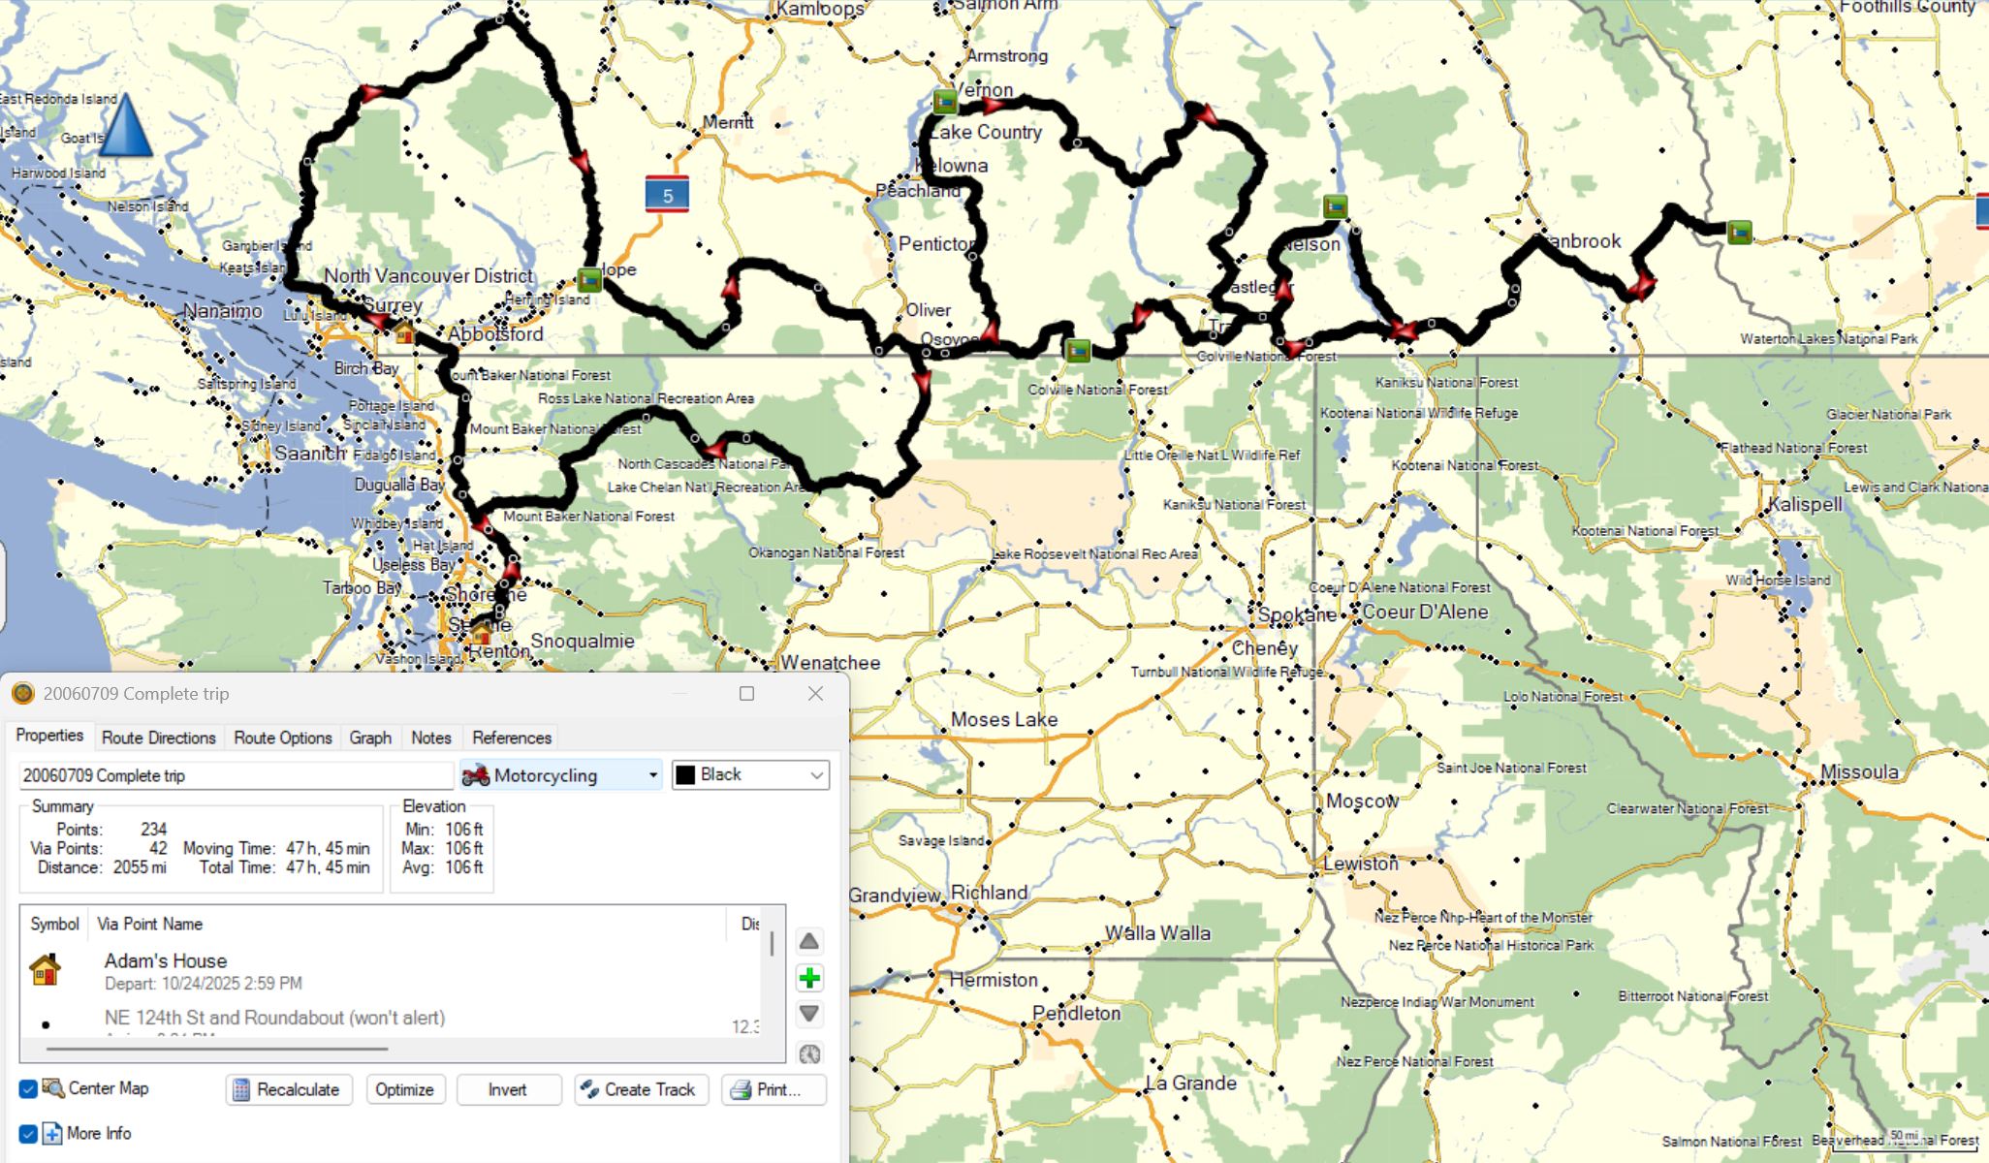Open the Motorcycling activity profile dropdown
This screenshot has width=1989, height=1163.
[x=561, y=775]
